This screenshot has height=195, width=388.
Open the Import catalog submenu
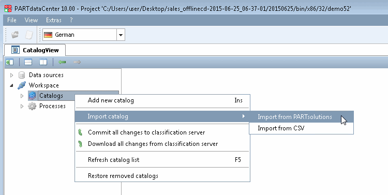[x=162, y=116]
